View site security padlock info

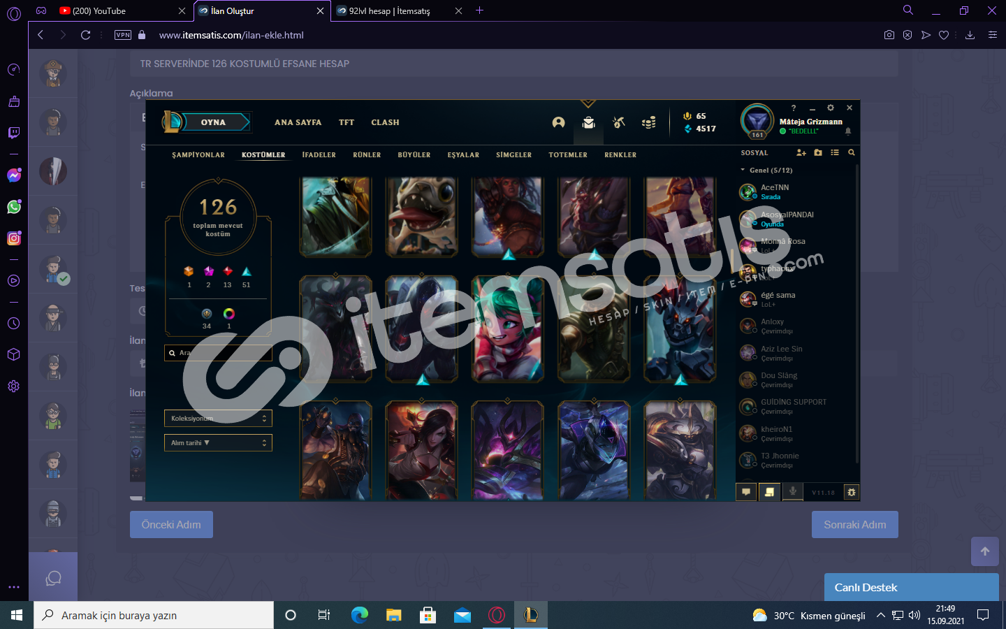142,35
